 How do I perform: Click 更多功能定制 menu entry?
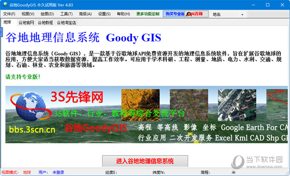[x=148, y=14]
